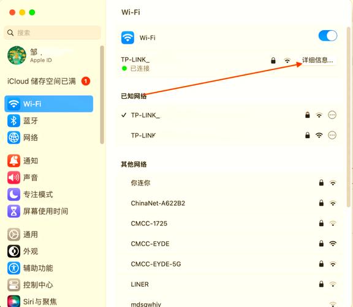Select Wi-Fi in the sidebar
The width and height of the screenshot is (353, 307).
(x=48, y=104)
